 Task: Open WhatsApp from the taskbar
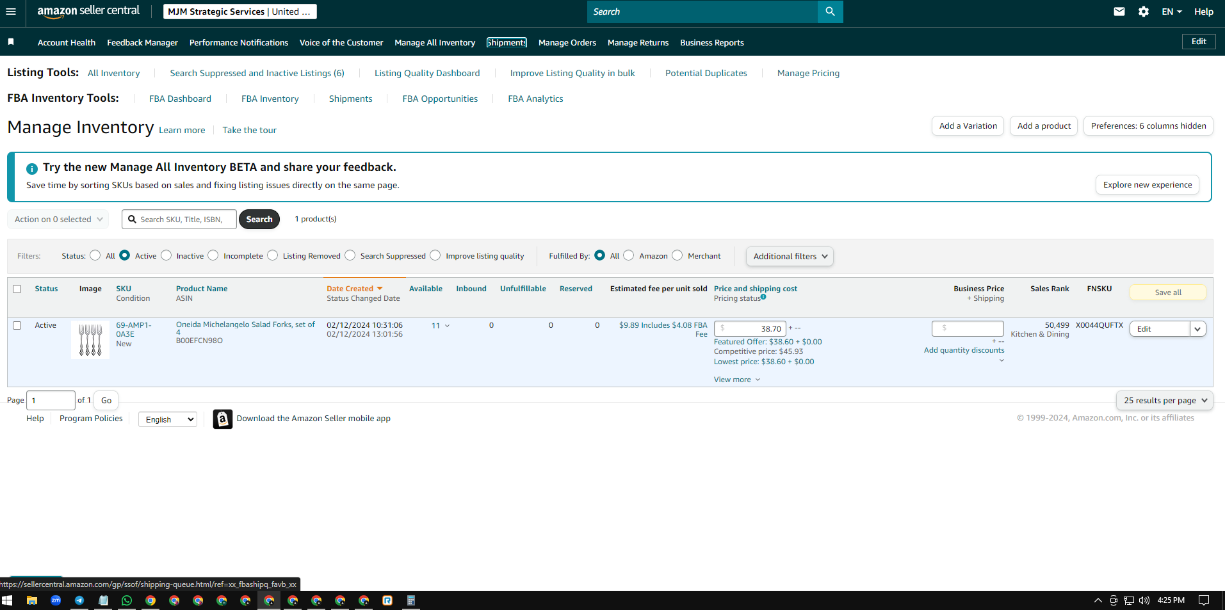point(127,600)
